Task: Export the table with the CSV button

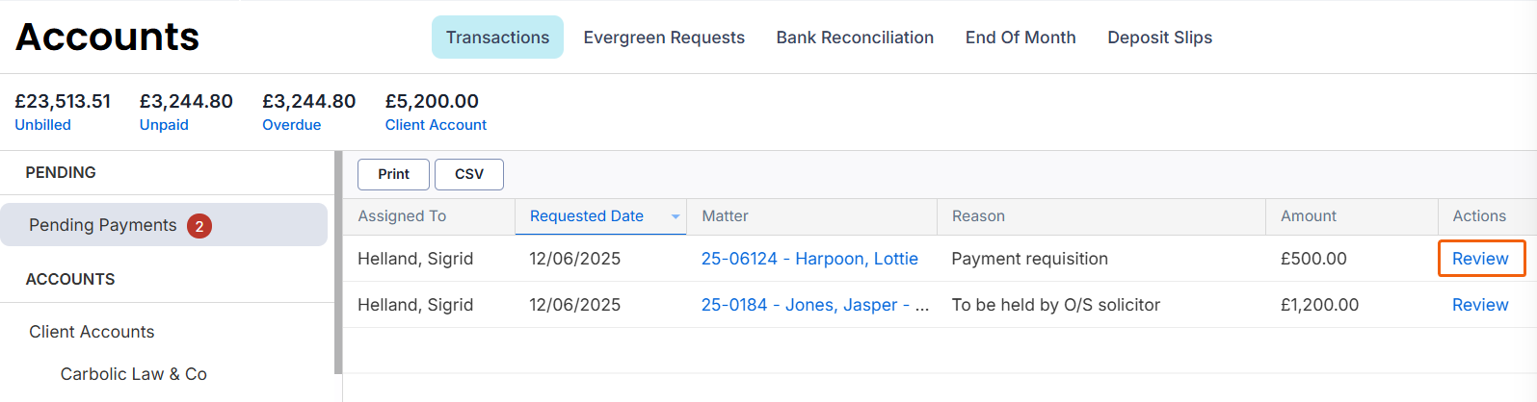Action: [468, 174]
